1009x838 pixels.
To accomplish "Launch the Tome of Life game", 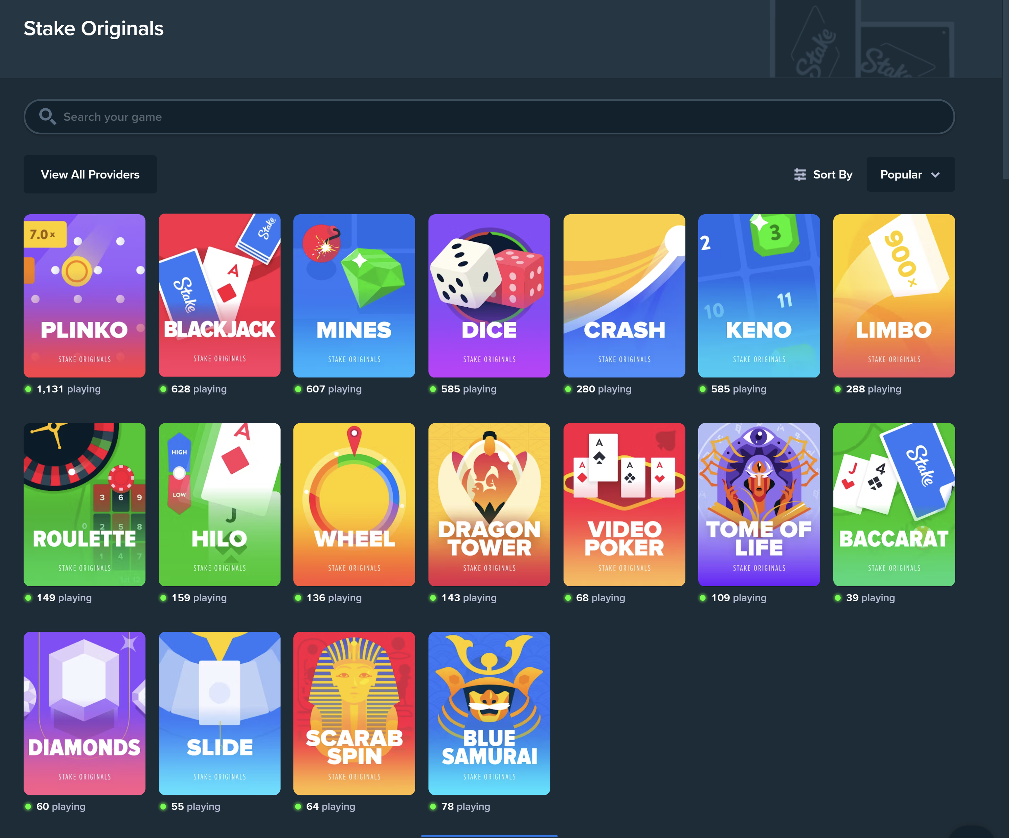I will point(759,505).
